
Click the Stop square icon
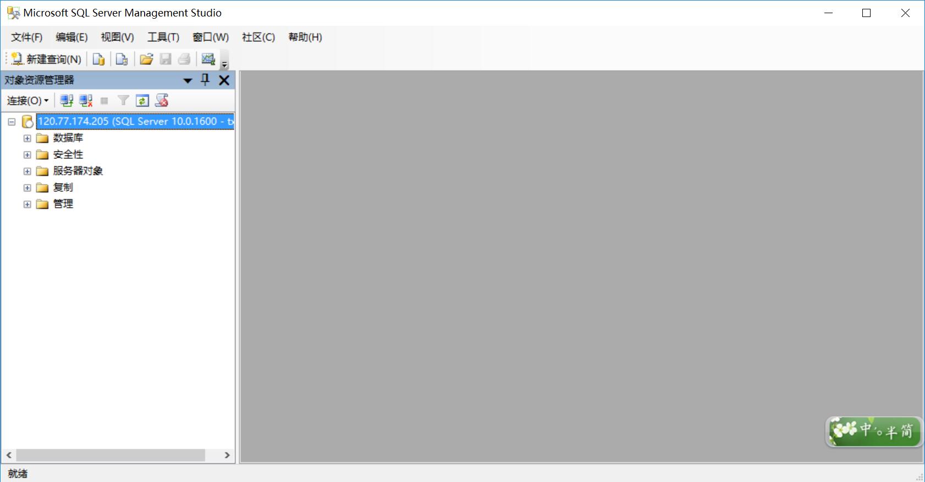[x=104, y=101]
